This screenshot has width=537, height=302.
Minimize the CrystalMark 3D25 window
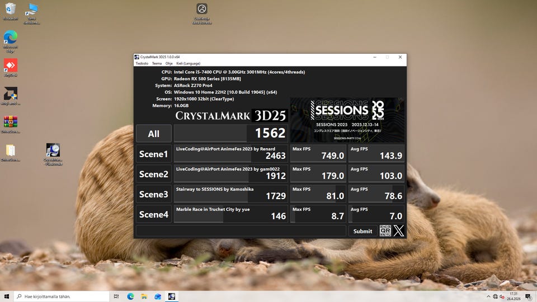[x=375, y=57]
